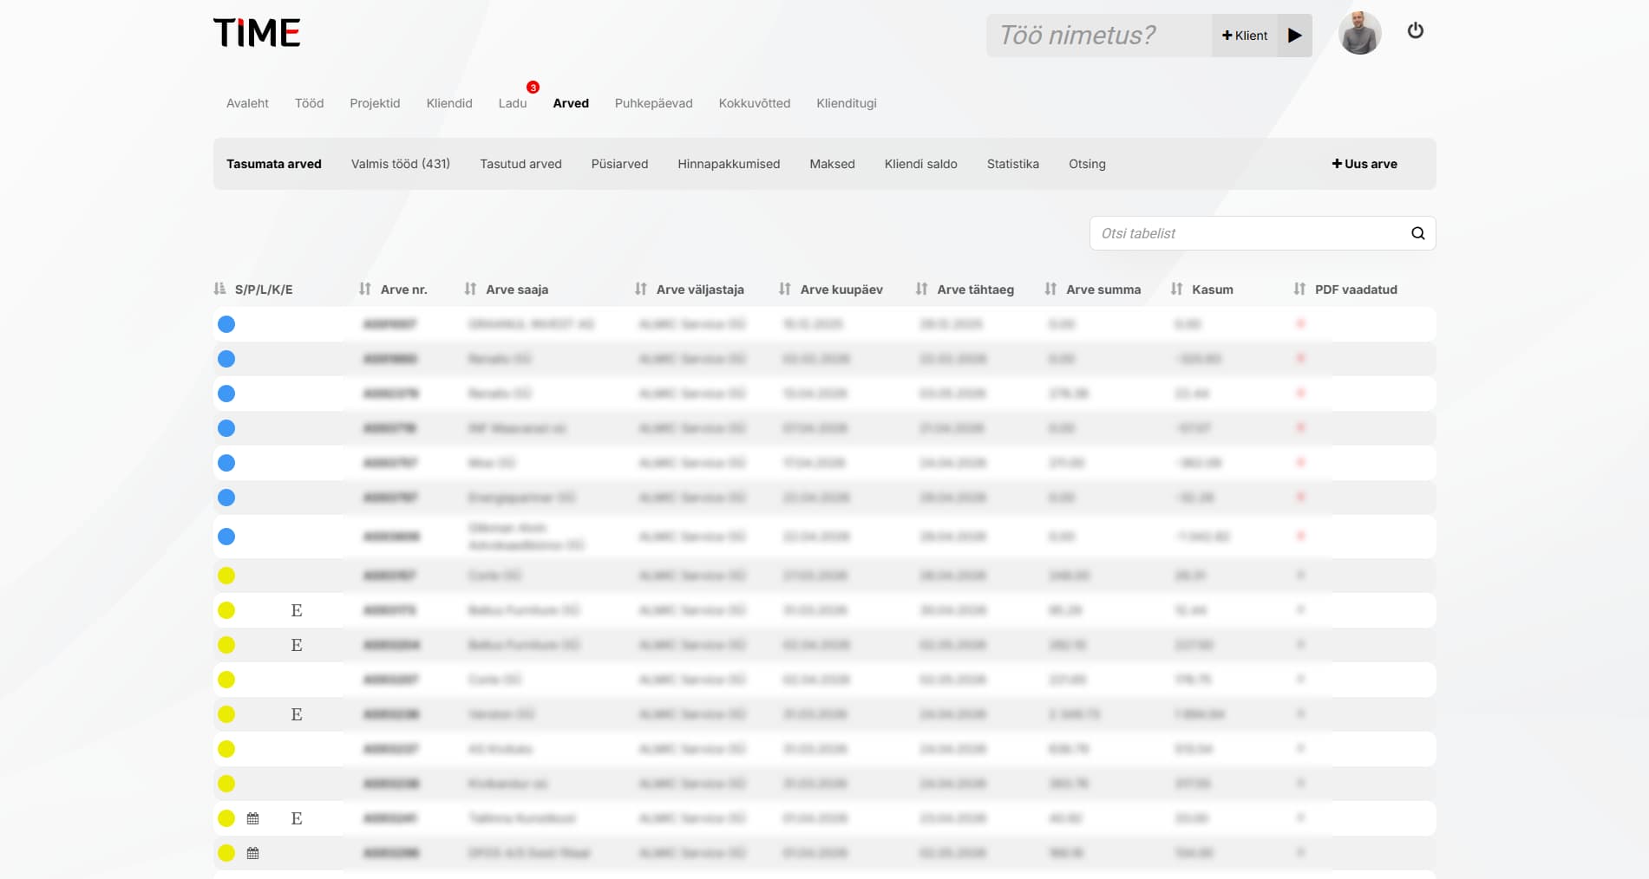This screenshot has height=879, width=1649.
Task: Click the first blue status dot
Action: point(226,324)
